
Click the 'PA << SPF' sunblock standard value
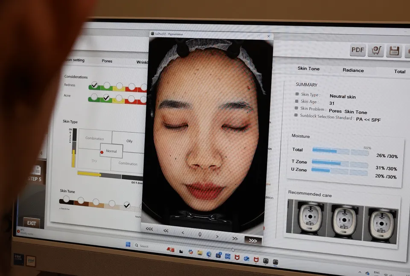coord(368,120)
